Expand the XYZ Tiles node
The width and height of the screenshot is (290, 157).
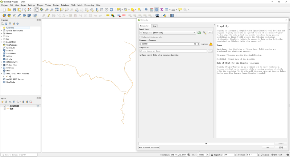[x=1, y=68]
